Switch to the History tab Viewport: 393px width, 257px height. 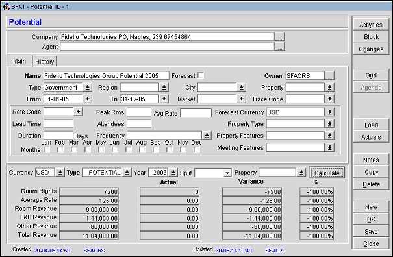point(45,62)
